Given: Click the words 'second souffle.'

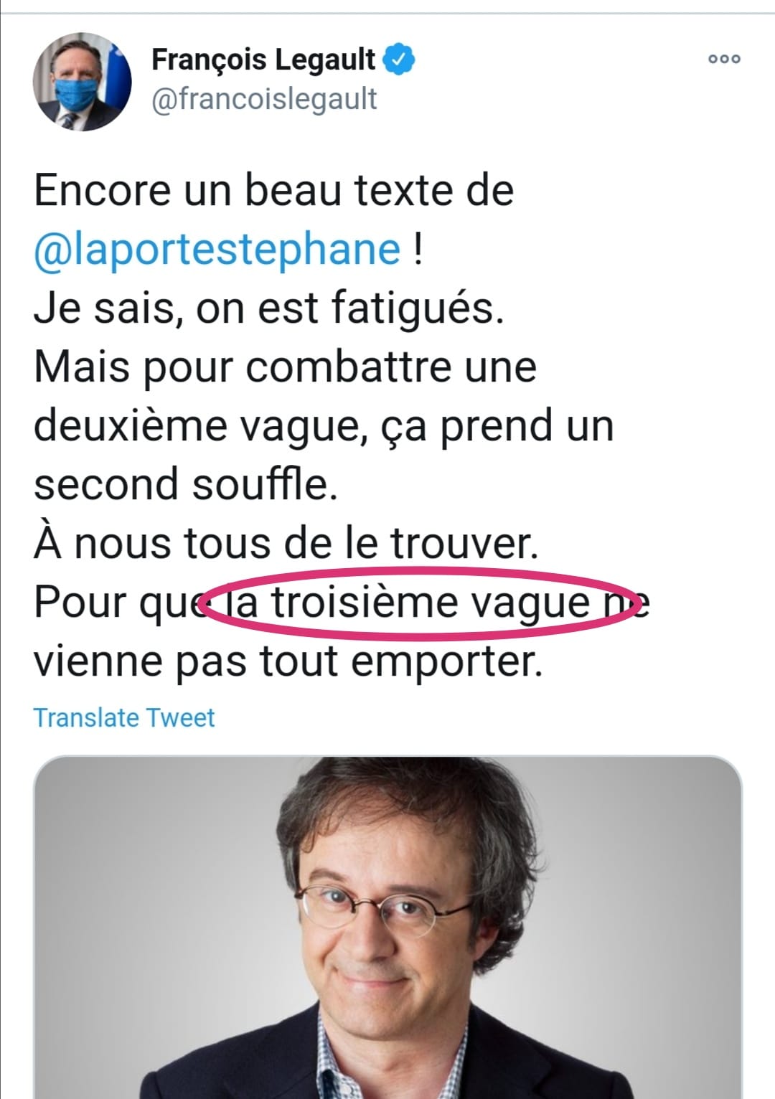Looking at the screenshot, I should tap(186, 484).
